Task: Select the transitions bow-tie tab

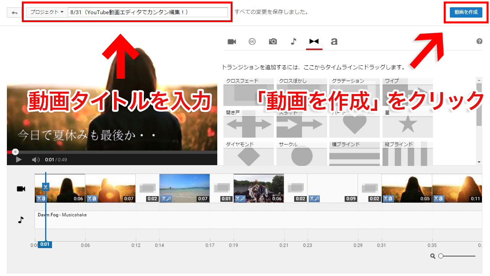Action: click(314, 42)
